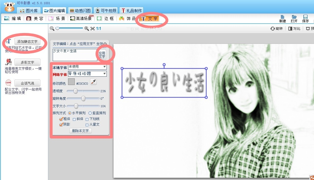Select the 场景 toolbar section

57,19
